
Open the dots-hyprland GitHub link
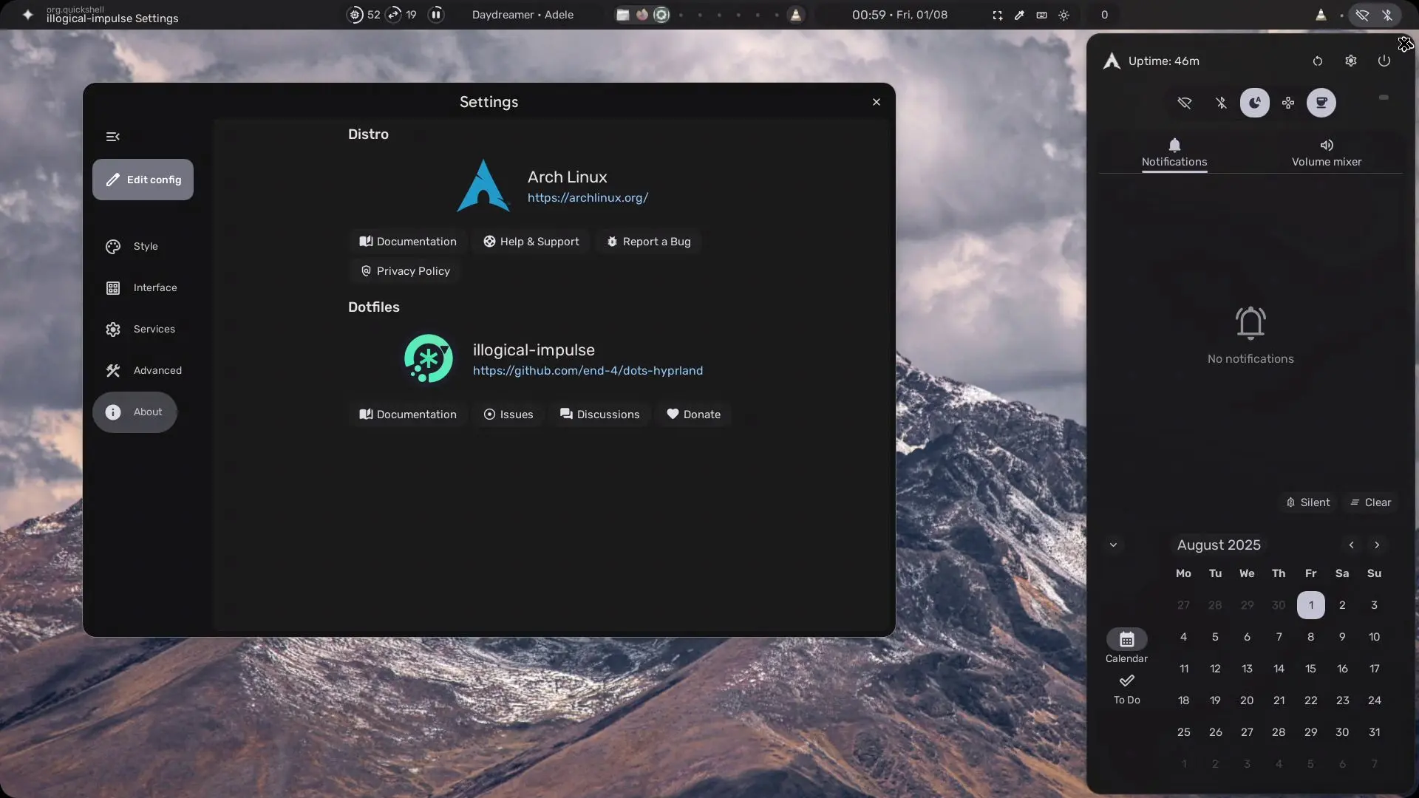pyautogui.click(x=588, y=370)
